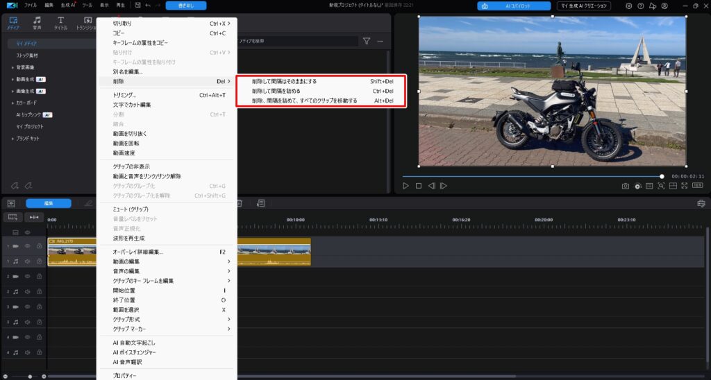
Task: Adjust the timeline zoom slider knob
Action: tap(30, 377)
